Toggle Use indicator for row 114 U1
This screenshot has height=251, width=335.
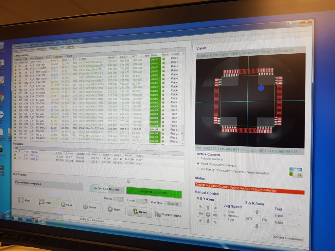(15, 138)
